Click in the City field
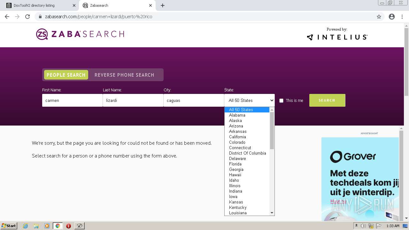 point(194,100)
